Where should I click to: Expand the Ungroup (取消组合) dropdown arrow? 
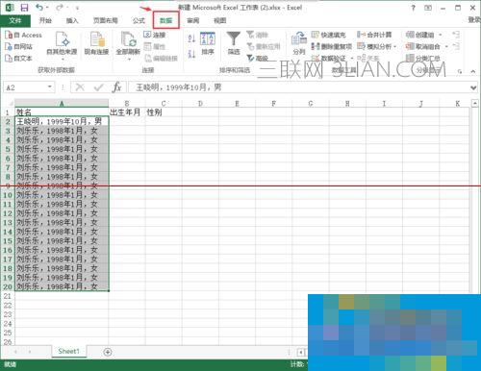[x=446, y=47]
